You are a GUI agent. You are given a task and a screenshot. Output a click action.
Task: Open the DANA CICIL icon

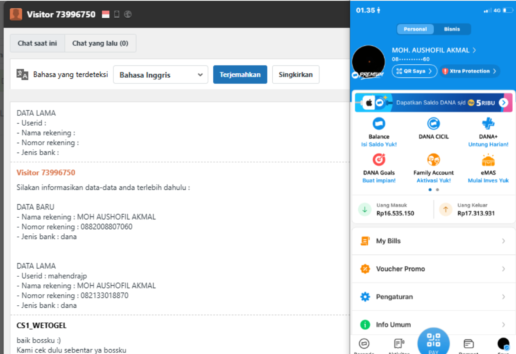click(x=433, y=123)
